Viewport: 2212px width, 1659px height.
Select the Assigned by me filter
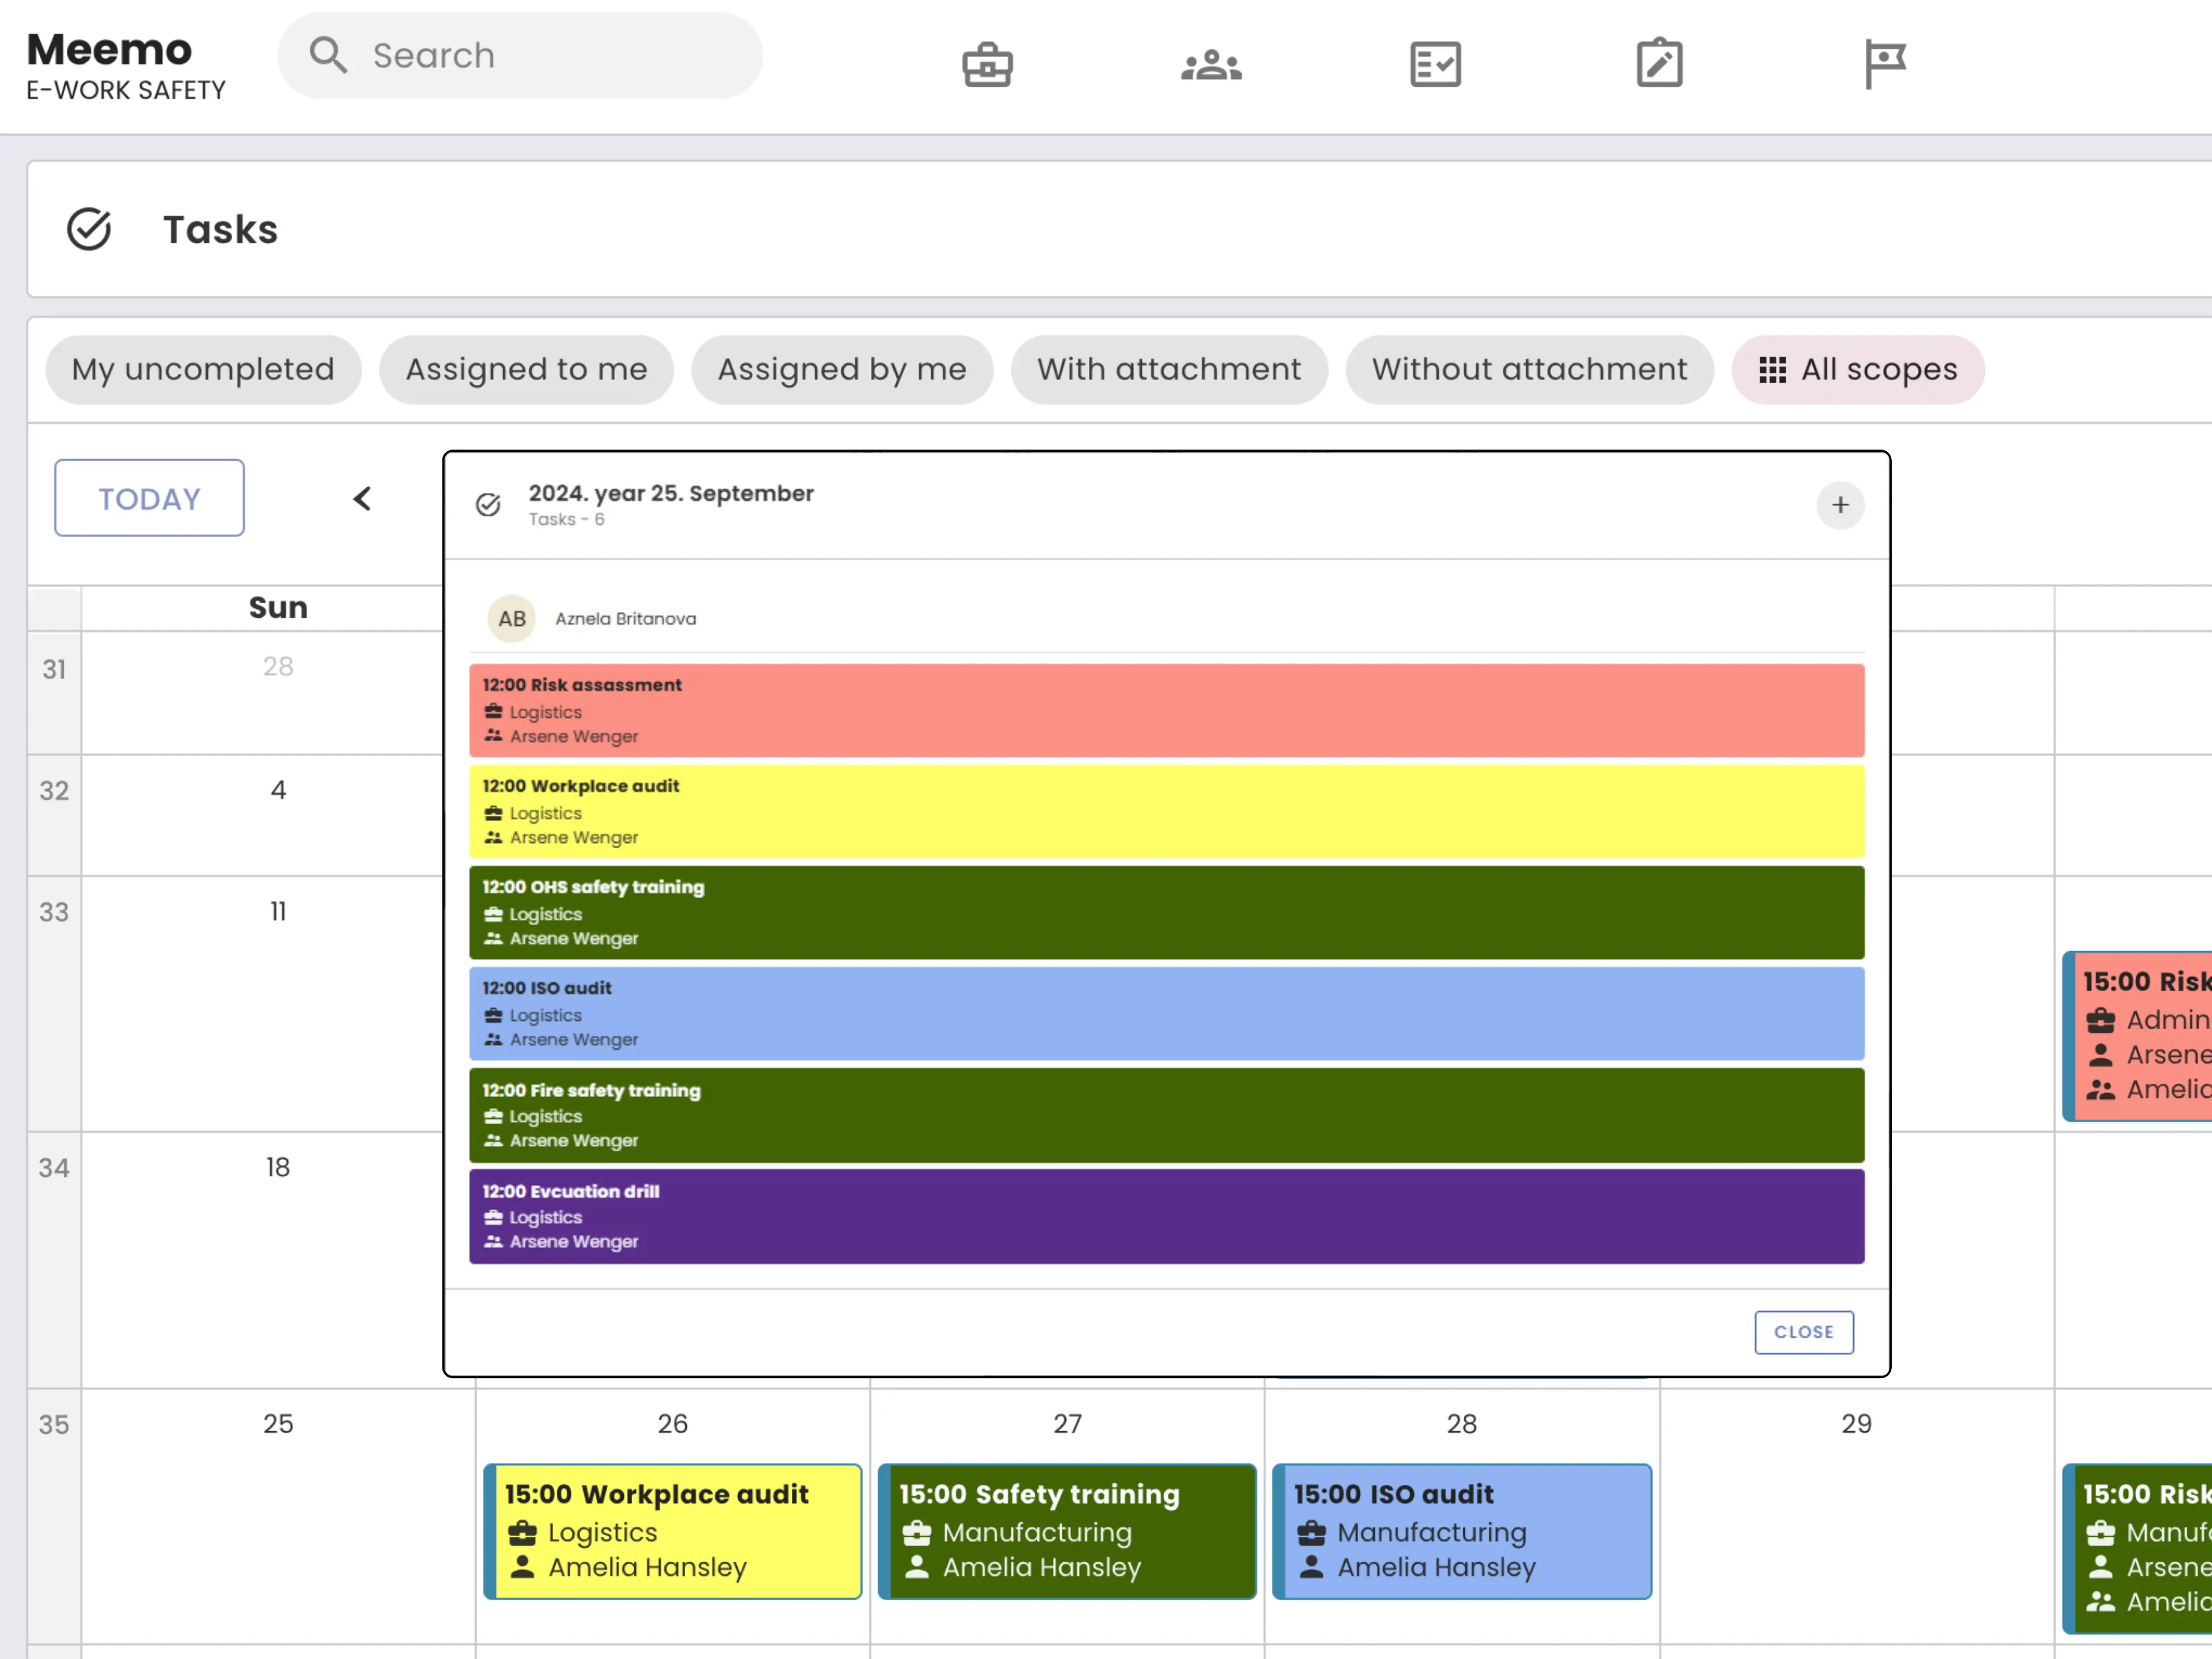pyautogui.click(x=842, y=370)
